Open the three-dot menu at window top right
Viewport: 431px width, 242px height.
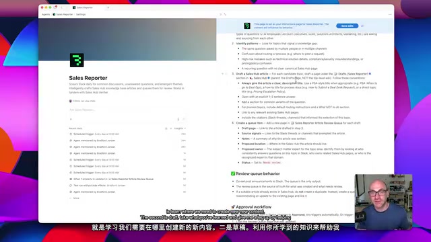[390, 14]
